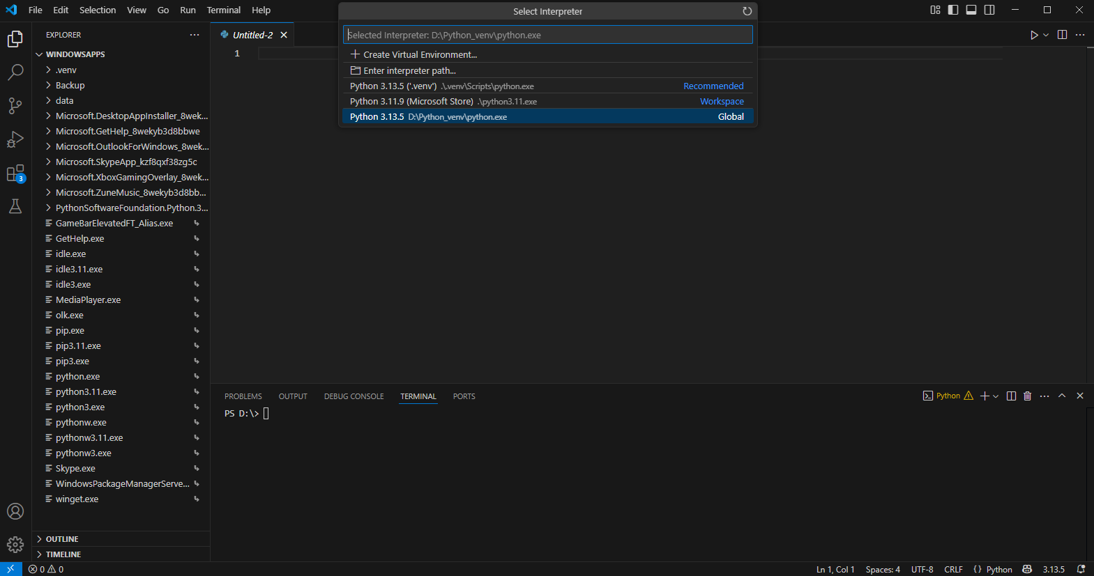The width and height of the screenshot is (1094, 576).
Task: Switch to the DEBUG CONSOLE tab
Action: pos(354,396)
